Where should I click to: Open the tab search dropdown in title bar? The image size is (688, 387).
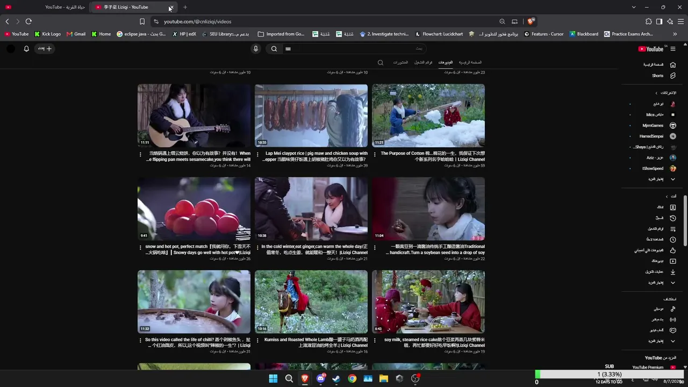point(634,7)
